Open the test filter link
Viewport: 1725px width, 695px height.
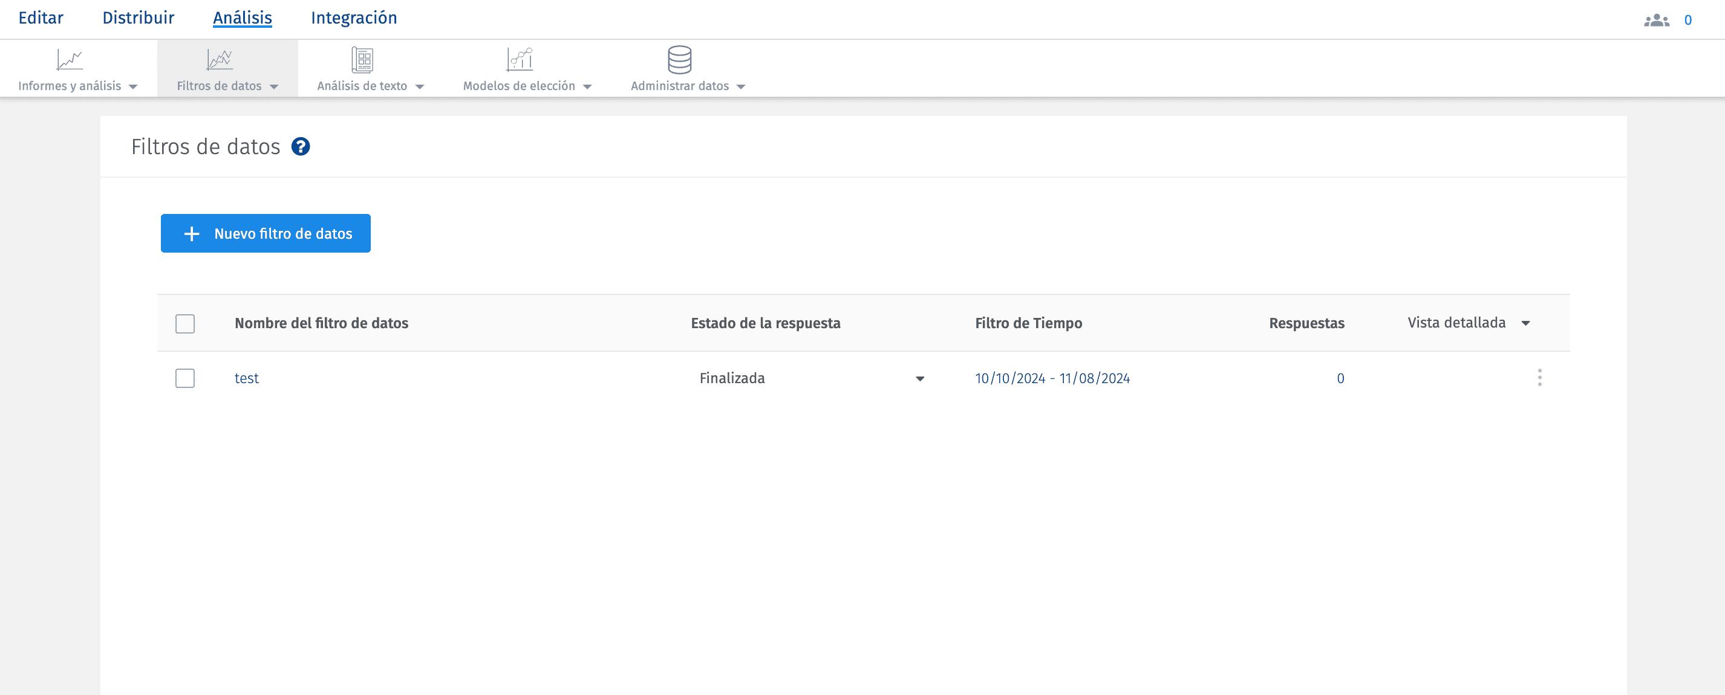pyautogui.click(x=246, y=378)
